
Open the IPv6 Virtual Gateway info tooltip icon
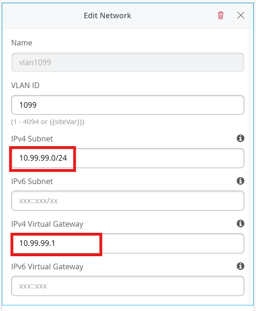pos(241,266)
